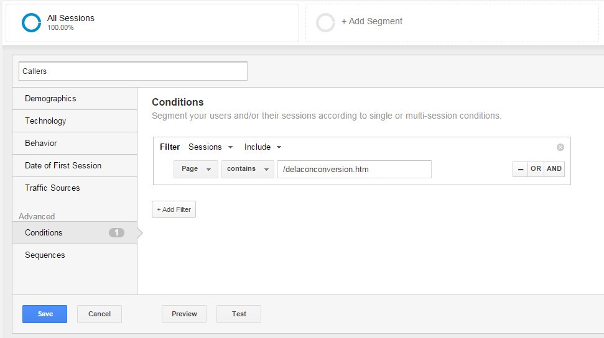Save the segment
The width and height of the screenshot is (604, 338).
click(45, 314)
